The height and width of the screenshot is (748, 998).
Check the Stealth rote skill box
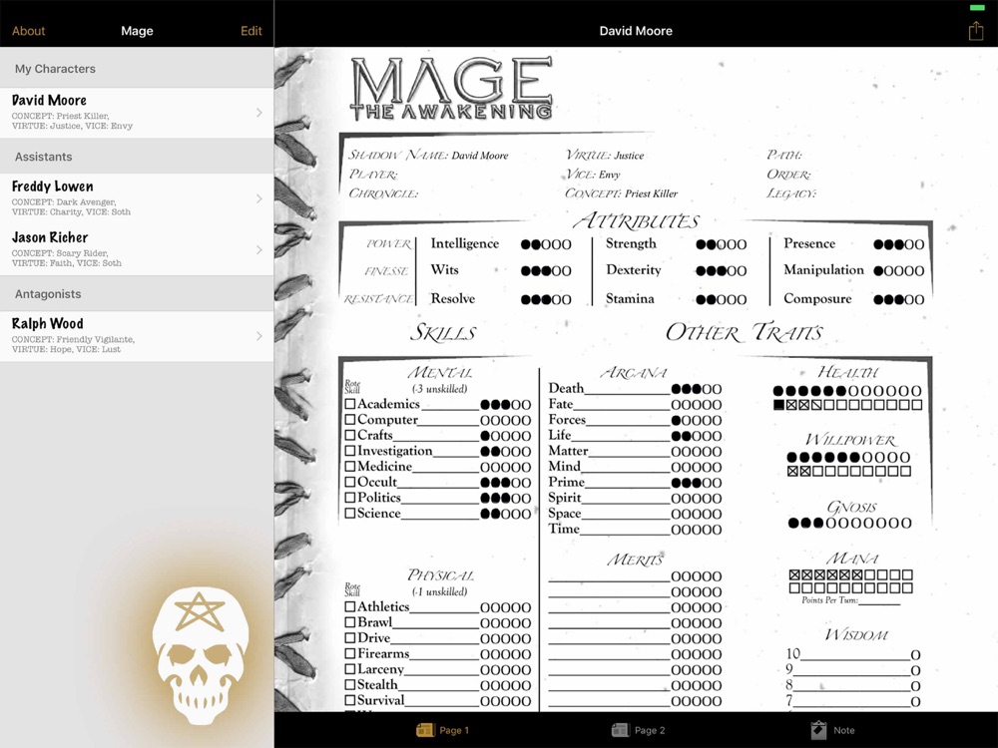click(350, 684)
